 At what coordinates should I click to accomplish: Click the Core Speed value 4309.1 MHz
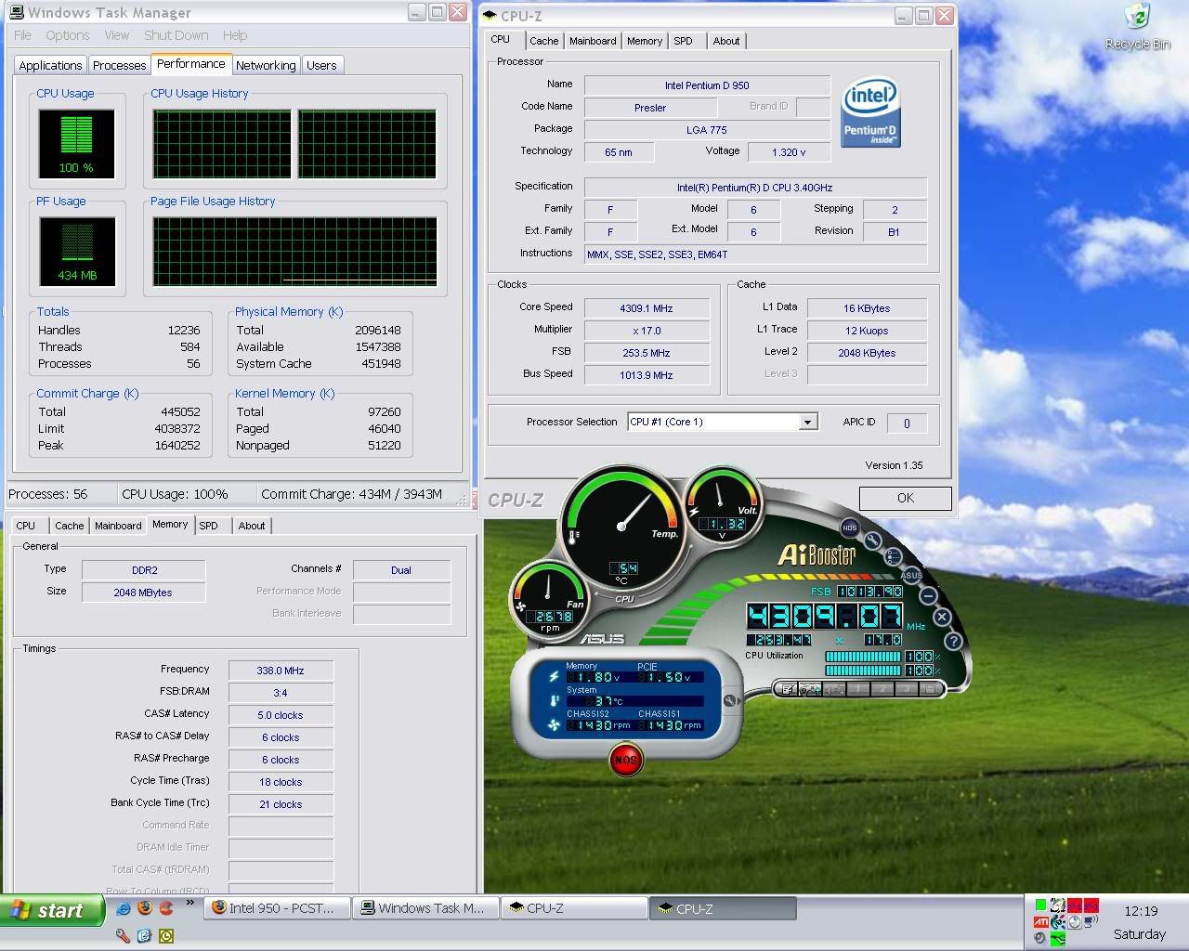(647, 308)
